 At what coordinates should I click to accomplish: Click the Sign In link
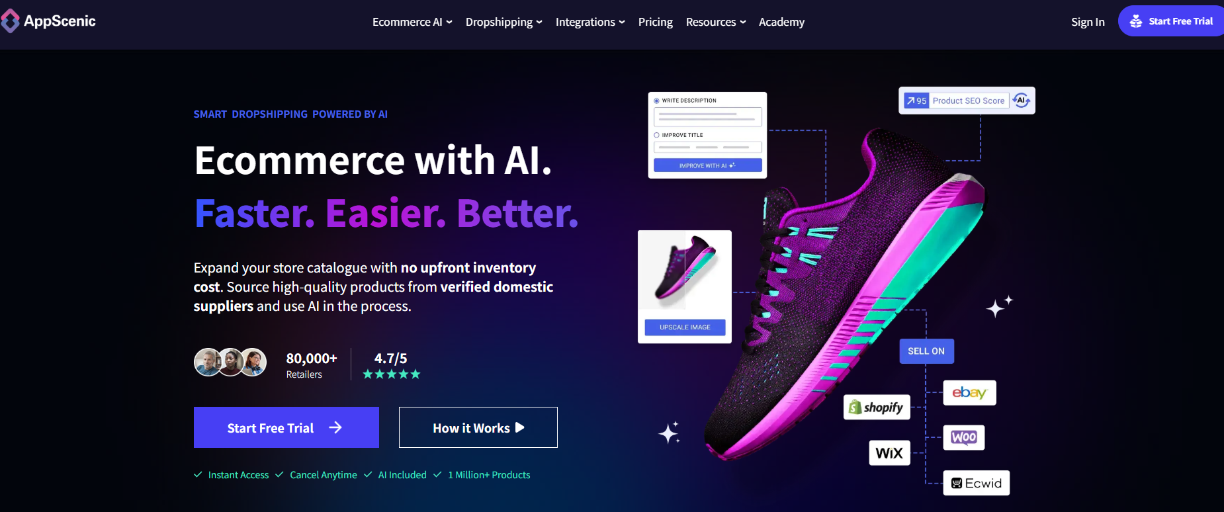pyautogui.click(x=1088, y=22)
